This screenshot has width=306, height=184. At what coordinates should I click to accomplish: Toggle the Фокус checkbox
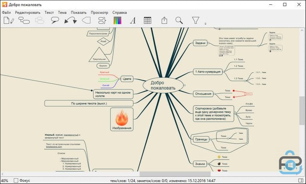pyautogui.click(x=16, y=181)
